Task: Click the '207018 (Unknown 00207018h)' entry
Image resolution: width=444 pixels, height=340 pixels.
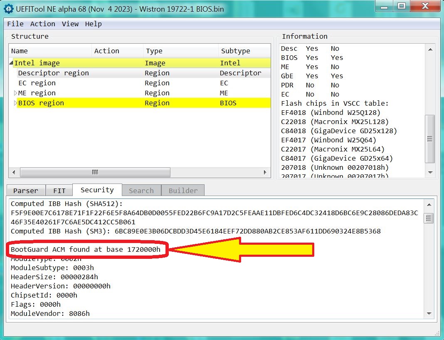Action: [x=335, y=167]
